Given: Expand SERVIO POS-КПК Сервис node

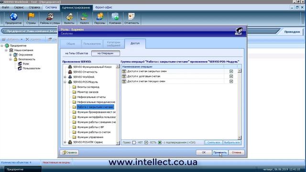Looking at the screenshot, I should coord(65,142).
